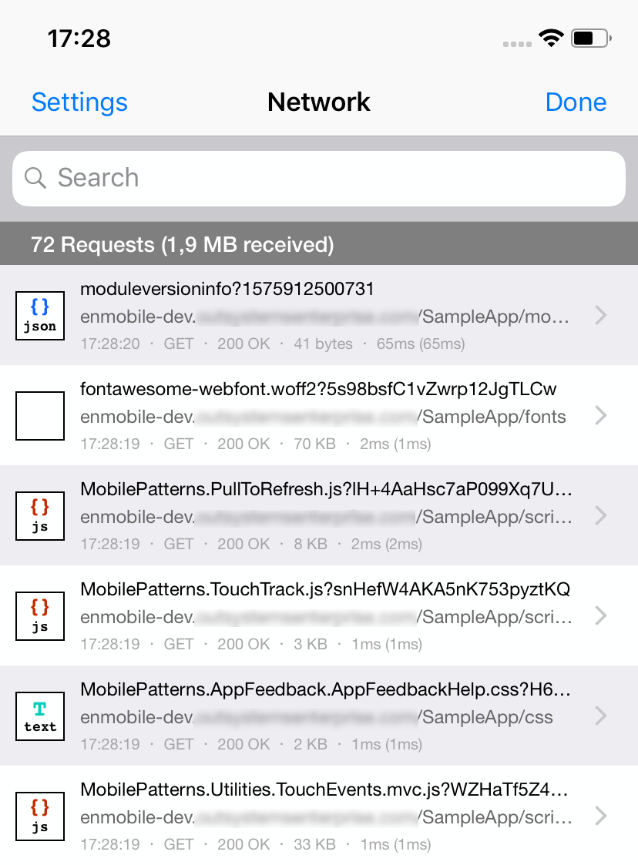Open the Settings screen
This screenshot has height=865, width=638.
[x=79, y=102]
